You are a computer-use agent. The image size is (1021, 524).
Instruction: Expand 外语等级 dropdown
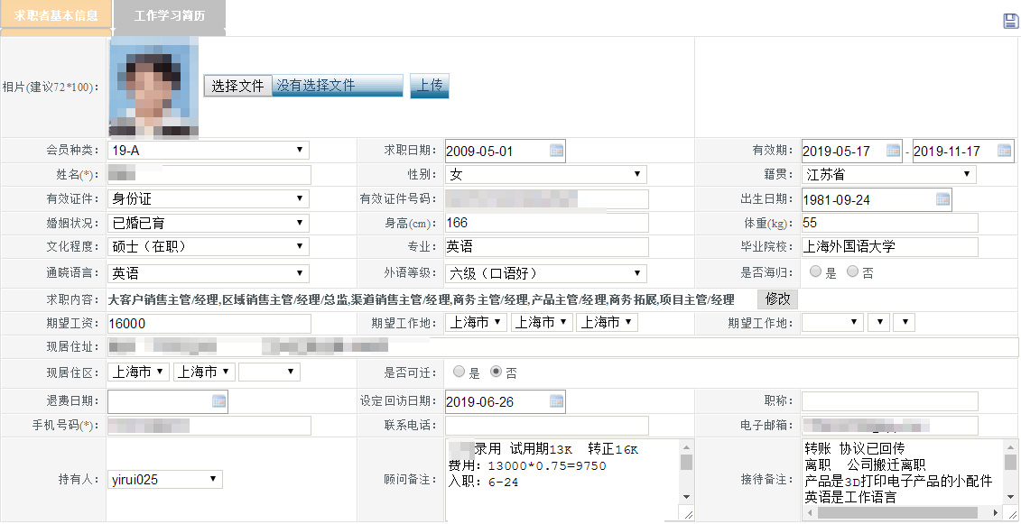pos(545,273)
